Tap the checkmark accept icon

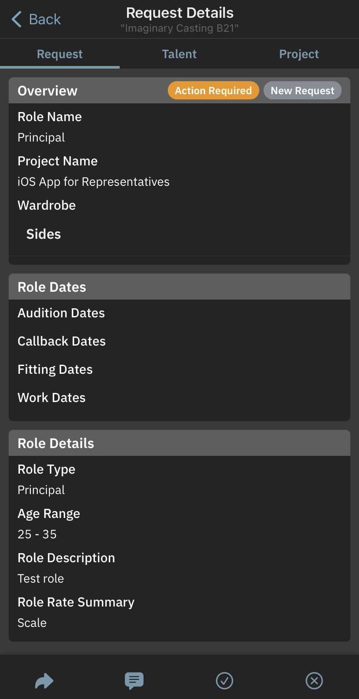pyautogui.click(x=225, y=680)
